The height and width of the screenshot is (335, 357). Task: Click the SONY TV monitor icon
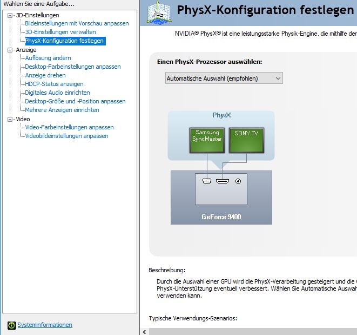click(246, 140)
